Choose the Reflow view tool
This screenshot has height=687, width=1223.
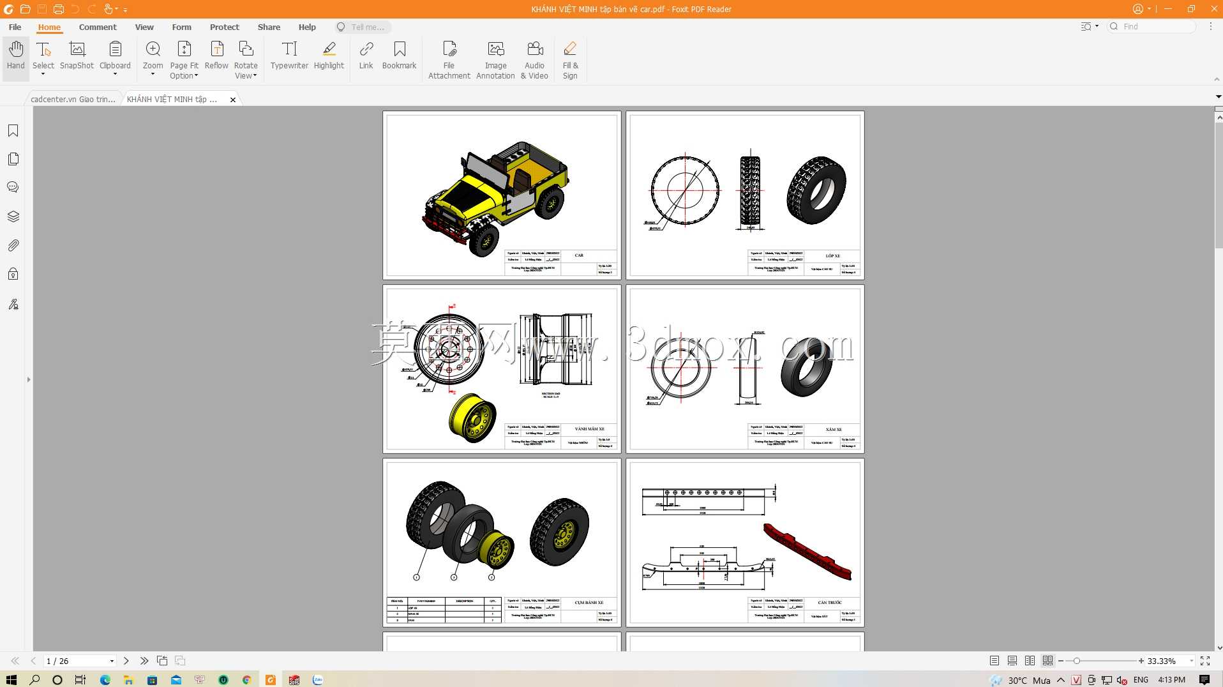216,56
